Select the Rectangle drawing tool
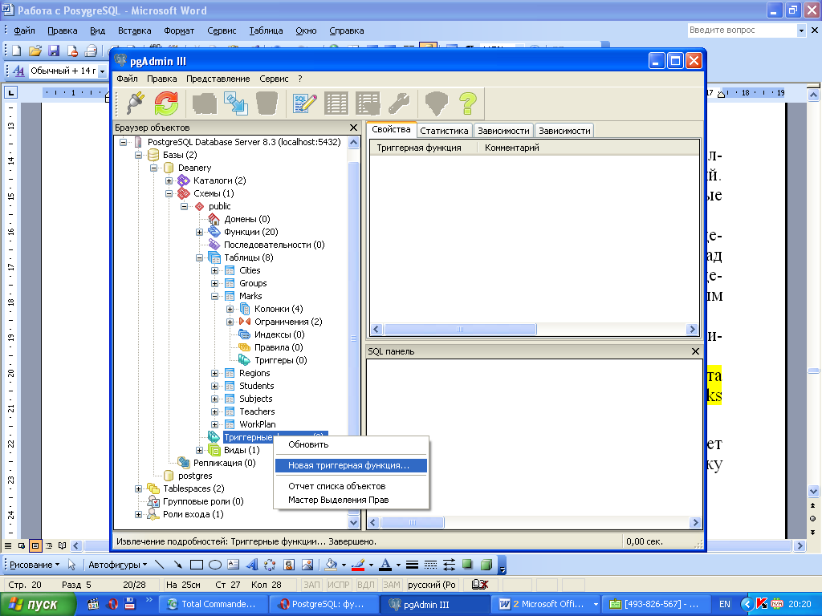 pos(197,565)
